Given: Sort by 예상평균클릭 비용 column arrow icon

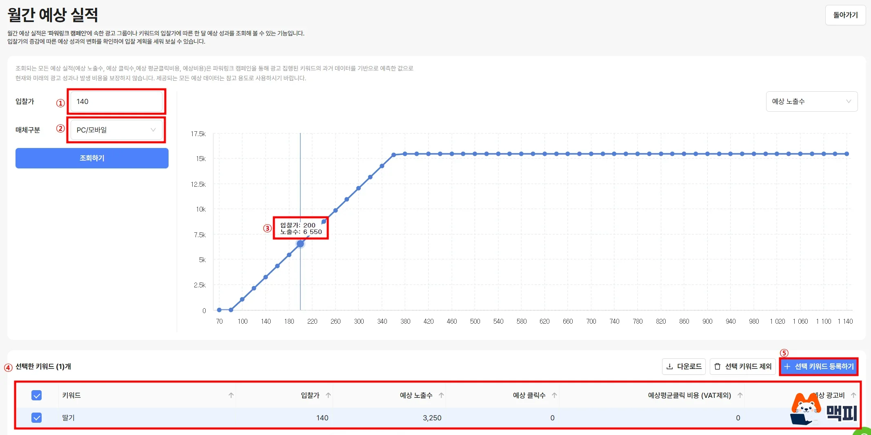Looking at the screenshot, I should click(x=740, y=395).
